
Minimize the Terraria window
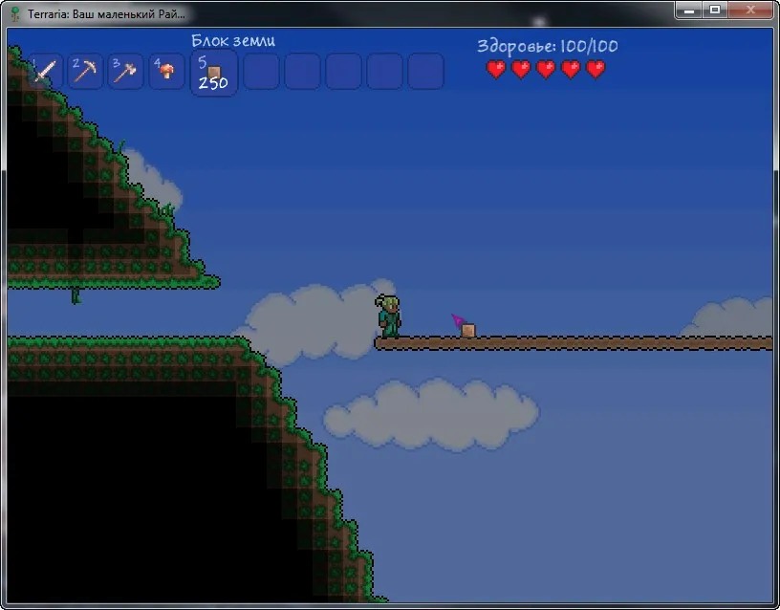coord(688,10)
